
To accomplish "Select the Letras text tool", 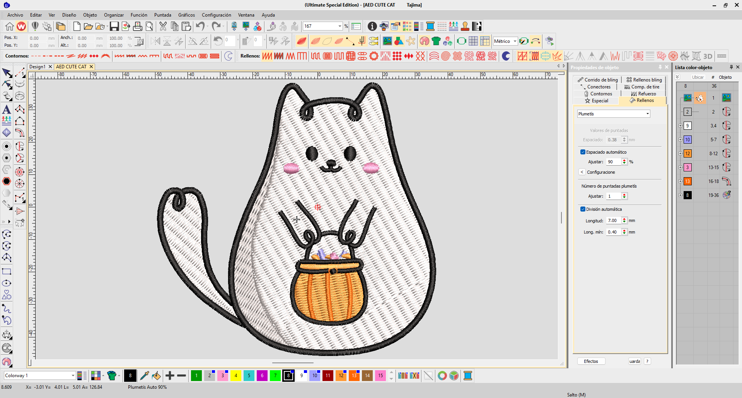I will [6, 109].
